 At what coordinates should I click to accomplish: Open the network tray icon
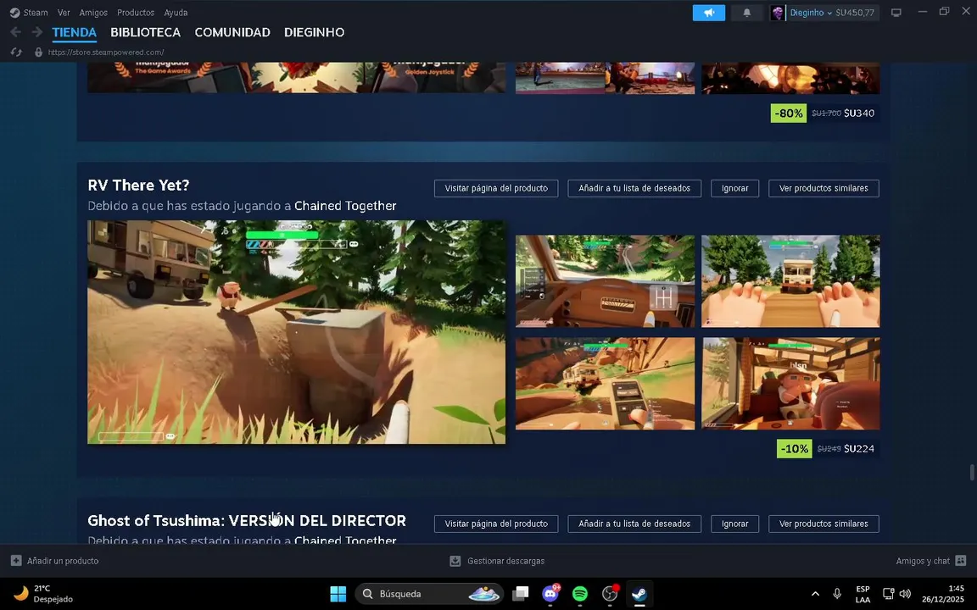click(889, 594)
